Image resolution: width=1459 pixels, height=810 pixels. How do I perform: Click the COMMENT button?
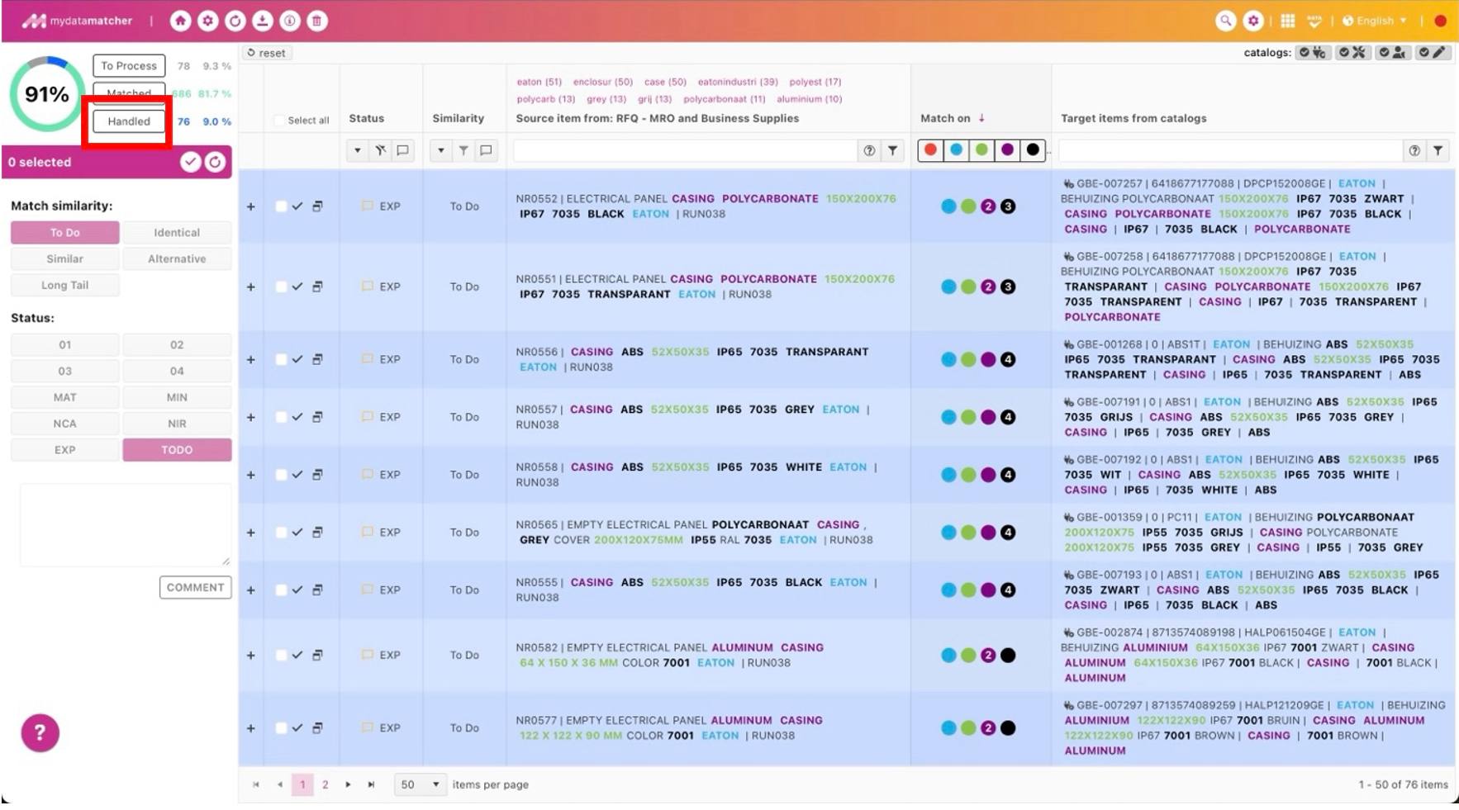point(195,587)
